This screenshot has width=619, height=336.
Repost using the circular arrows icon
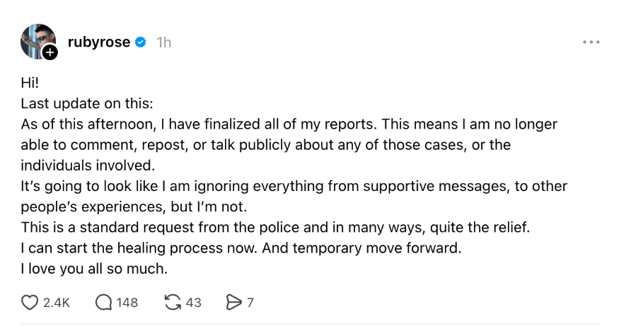click(172, 303)
